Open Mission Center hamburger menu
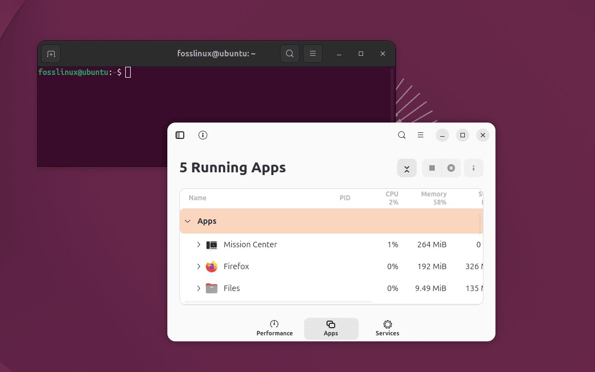 click(421, 135)
